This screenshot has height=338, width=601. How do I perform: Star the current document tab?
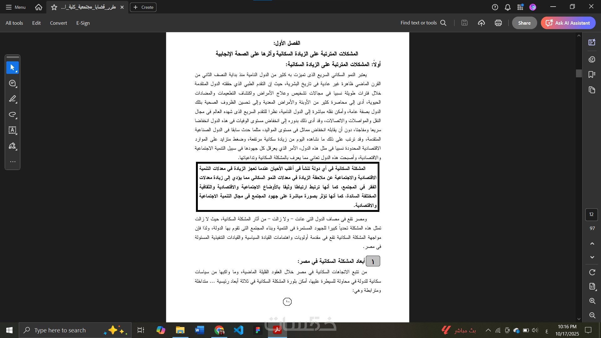tap(54, 7)
